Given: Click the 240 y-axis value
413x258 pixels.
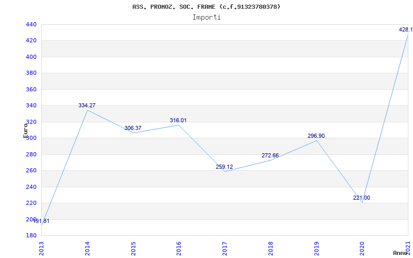Looking at the screenshot, I should 31,187.
